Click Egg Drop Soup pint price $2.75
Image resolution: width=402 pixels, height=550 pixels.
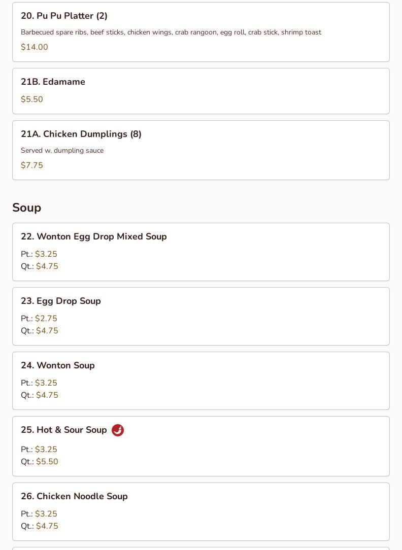(x=46, y=319)
